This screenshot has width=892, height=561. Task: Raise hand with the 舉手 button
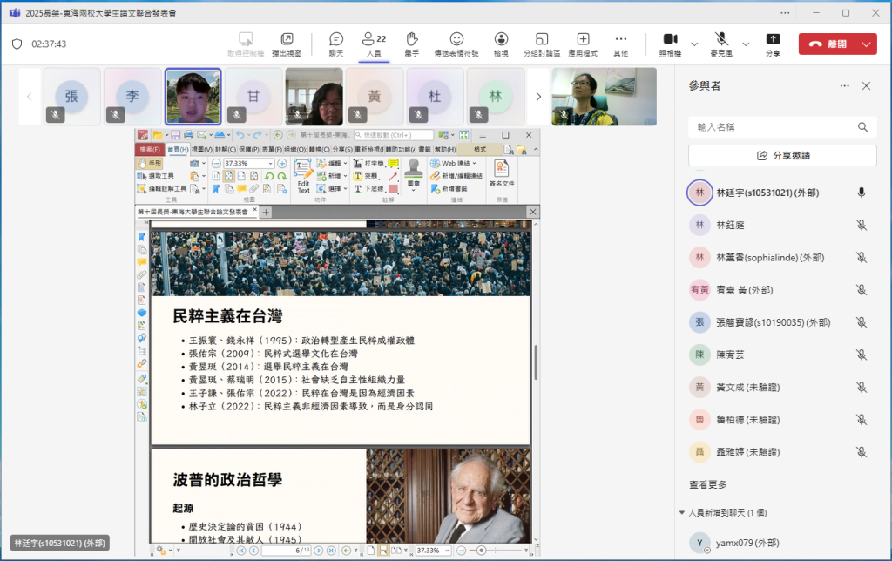[x=412, y=44]
